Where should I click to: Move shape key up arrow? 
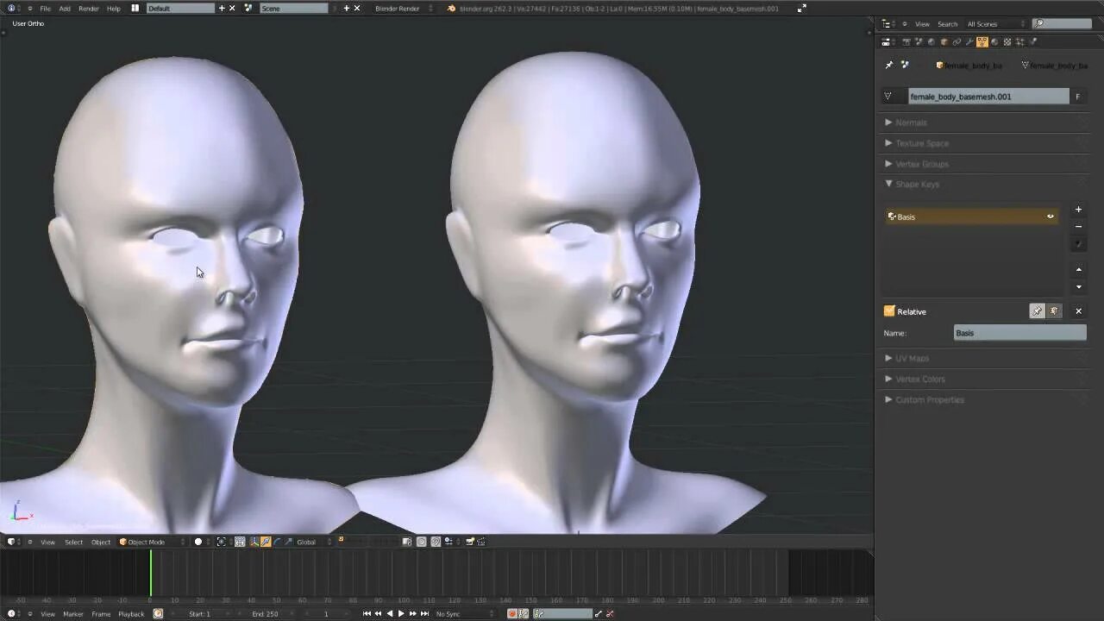coord(1078,270)
